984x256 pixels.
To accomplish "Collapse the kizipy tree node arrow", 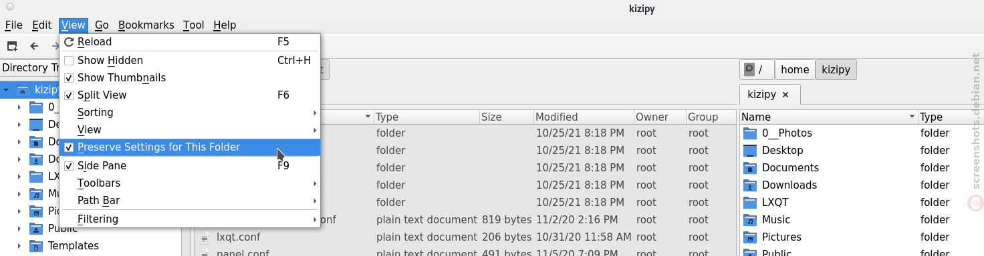I will click(x=6, y=89).
